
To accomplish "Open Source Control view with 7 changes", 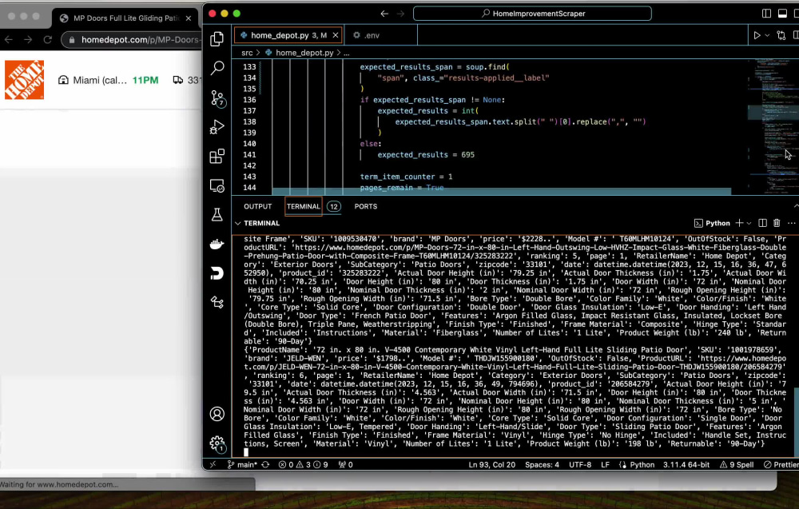I will [x=217, y=98].
